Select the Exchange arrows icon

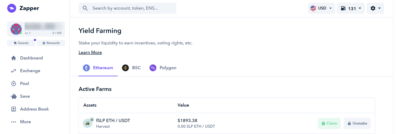coord(14,71)
